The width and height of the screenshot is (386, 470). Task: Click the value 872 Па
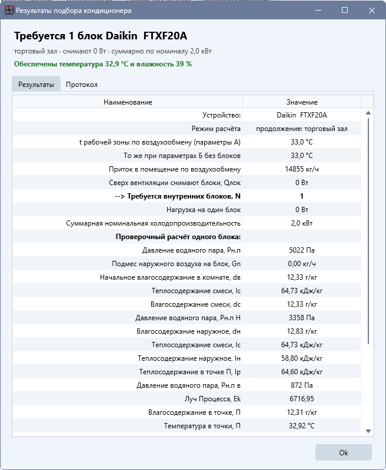pyautogui.click(x=302, y=385)
